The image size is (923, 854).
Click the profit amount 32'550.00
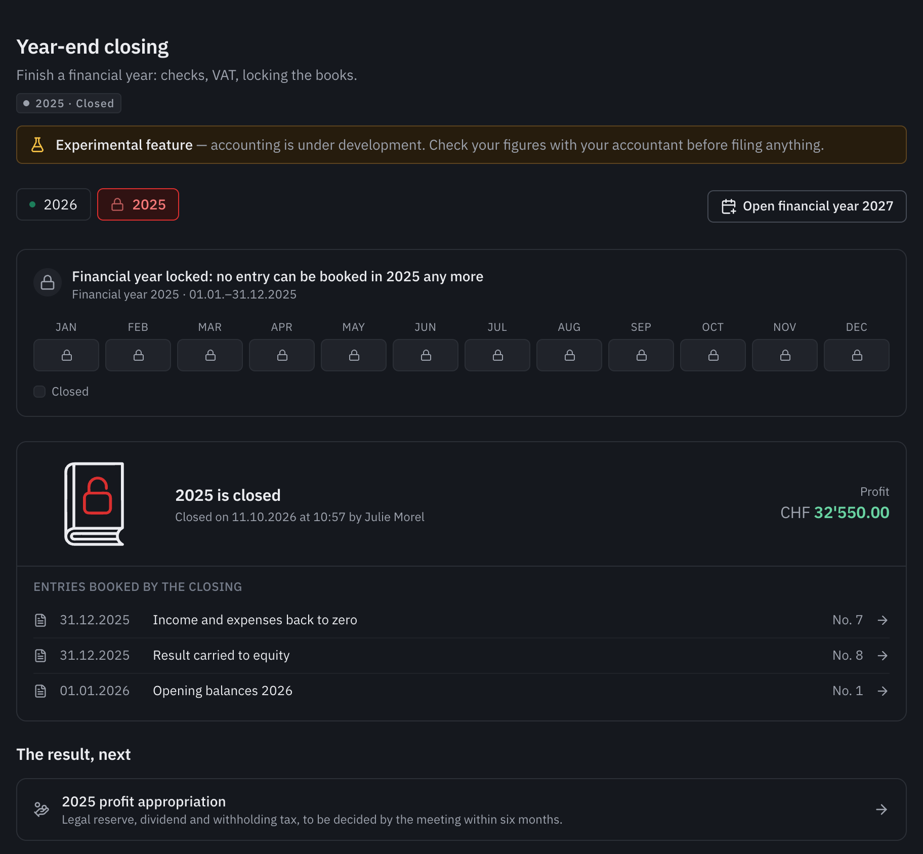point(852,513)
